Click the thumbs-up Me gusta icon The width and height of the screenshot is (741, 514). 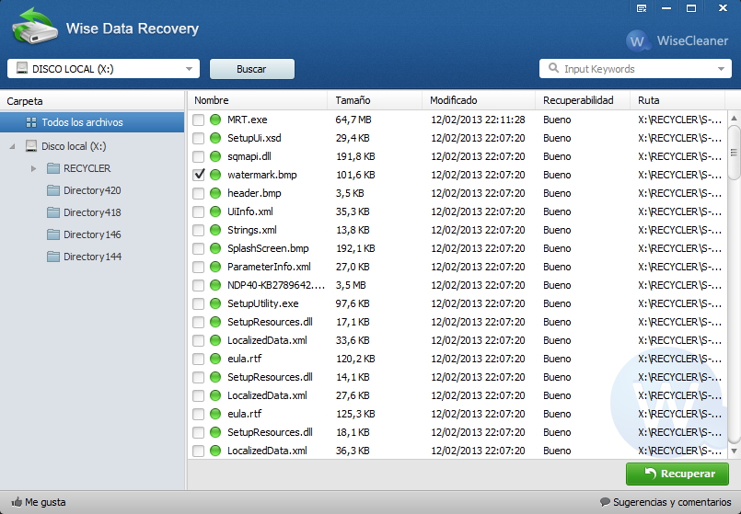pyautogui.click(x=17, y=502)
